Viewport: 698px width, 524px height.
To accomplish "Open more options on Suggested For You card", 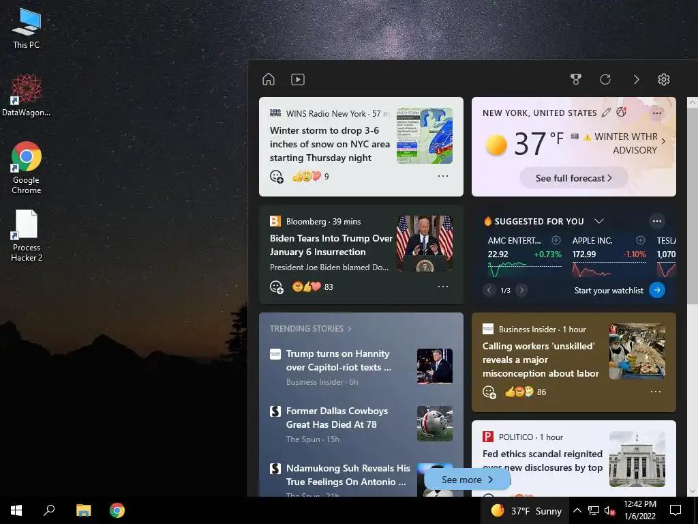I will click(x=657, y=221).
